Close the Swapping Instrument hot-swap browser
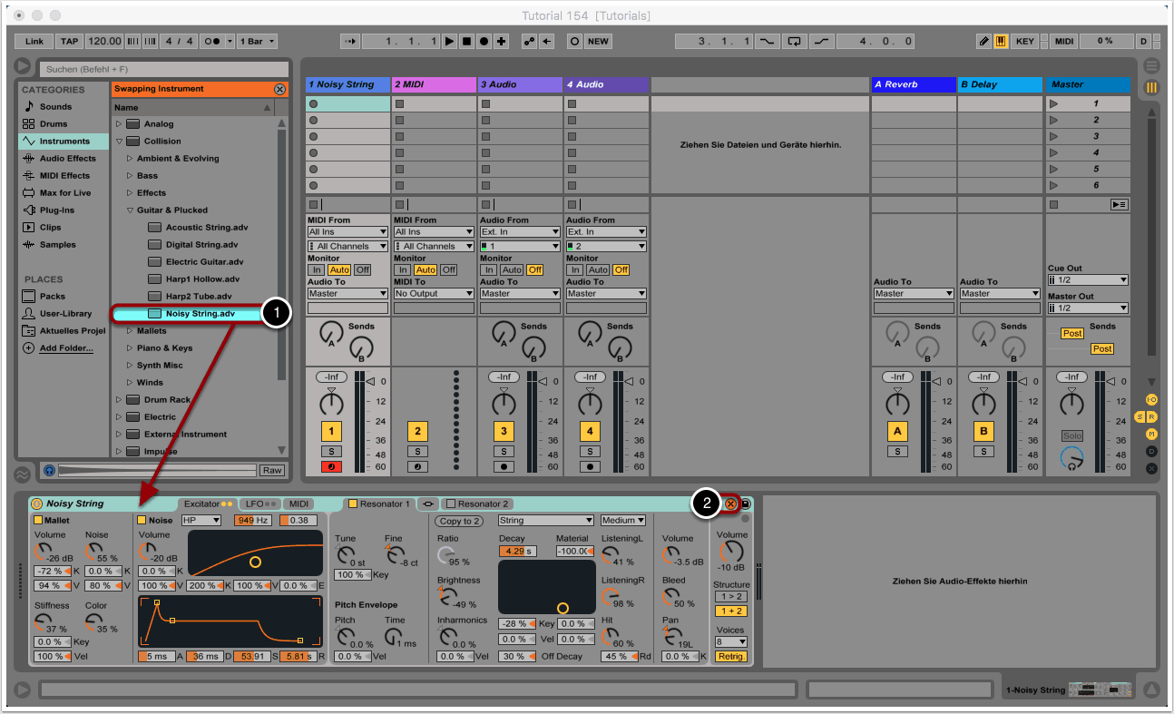The image size is (1174, 714). click(279, 89)
